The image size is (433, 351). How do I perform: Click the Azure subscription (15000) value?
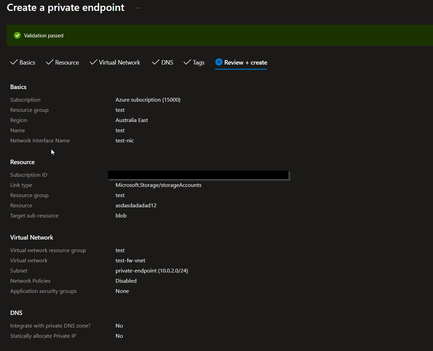[148, 100]
